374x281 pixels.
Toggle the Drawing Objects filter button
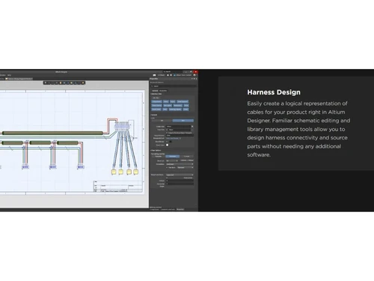175,109
